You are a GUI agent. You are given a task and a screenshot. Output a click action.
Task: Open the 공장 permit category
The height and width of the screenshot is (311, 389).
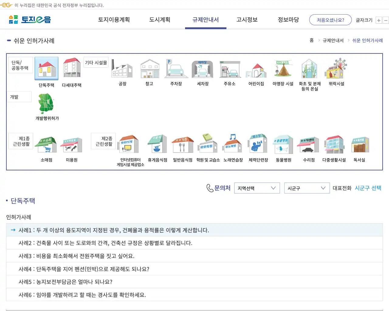[x=122, y=70]
